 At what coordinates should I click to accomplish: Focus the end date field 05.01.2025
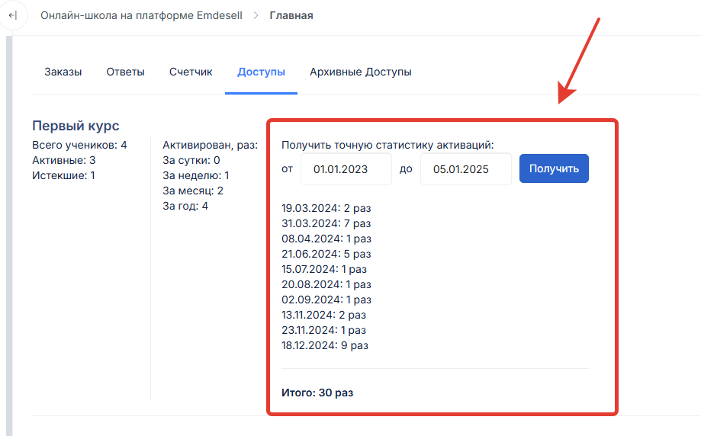tap(465, 169)
